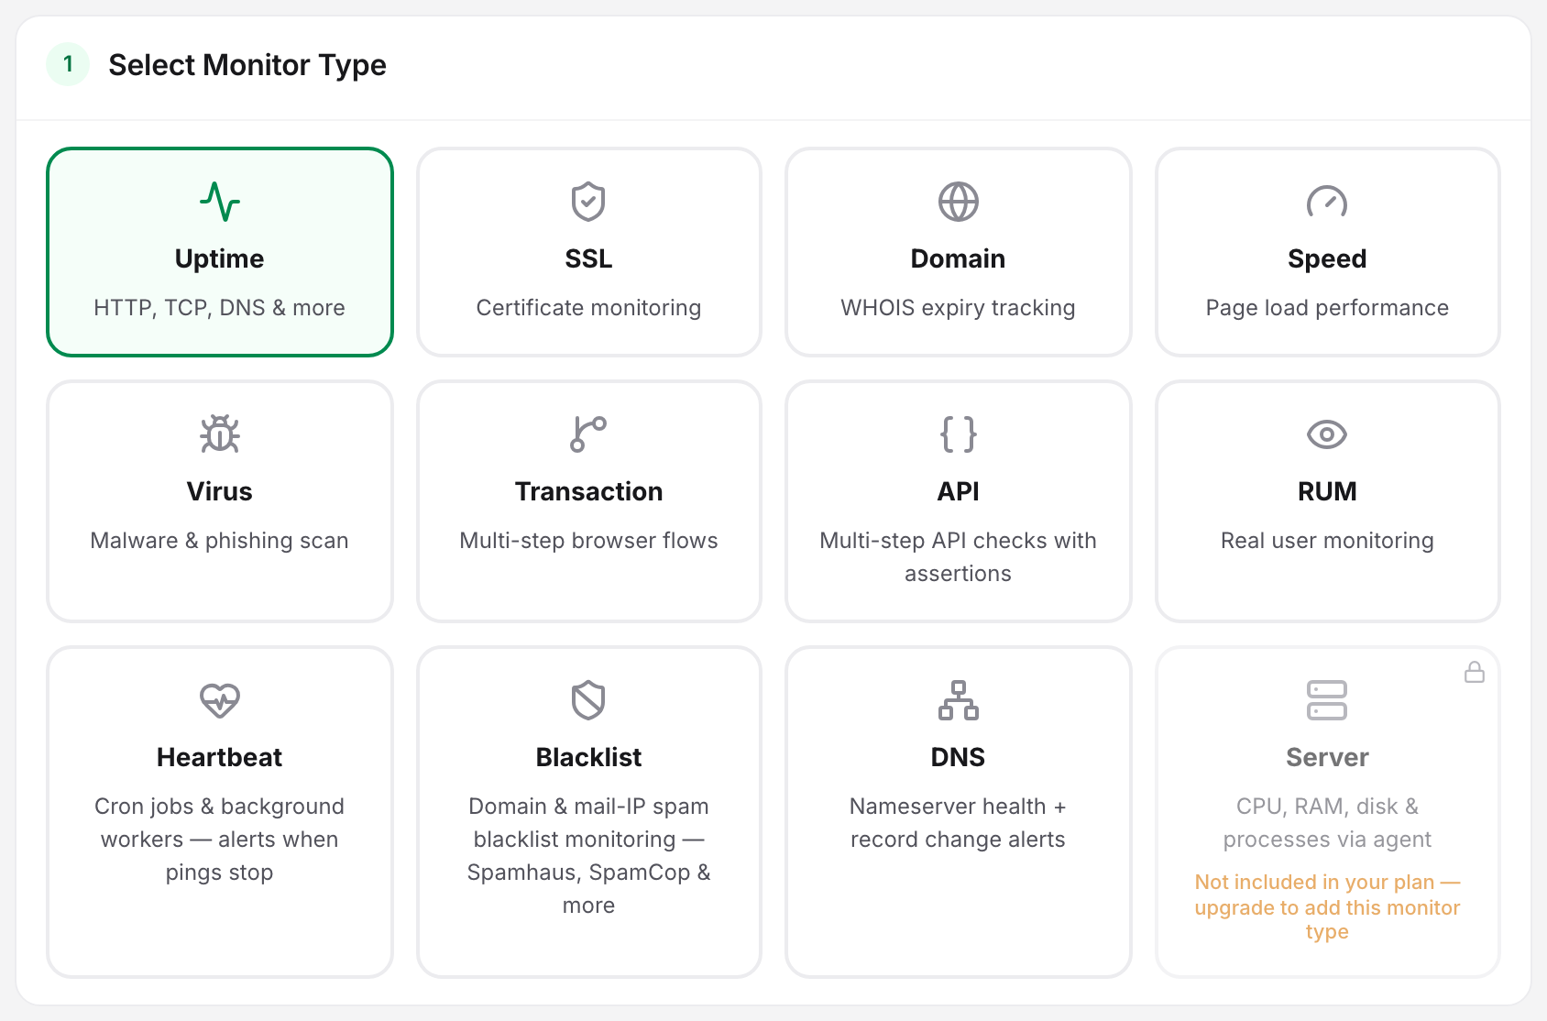This screenshot has width=1547, height=1021.
Task: Click "Domain & mail-IP spam blacklist monitoring" text
Action: click(588, 856)
